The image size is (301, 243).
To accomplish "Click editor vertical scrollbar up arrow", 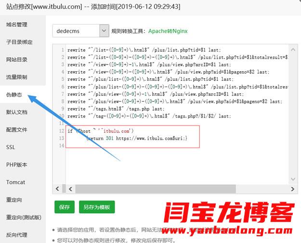I will click(293, 50).
